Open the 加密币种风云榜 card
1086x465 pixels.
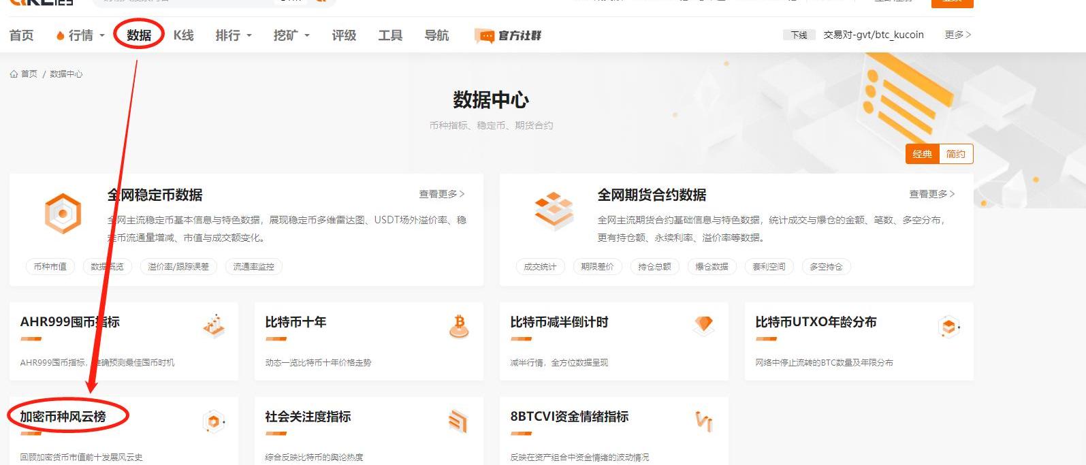[63, 417]
